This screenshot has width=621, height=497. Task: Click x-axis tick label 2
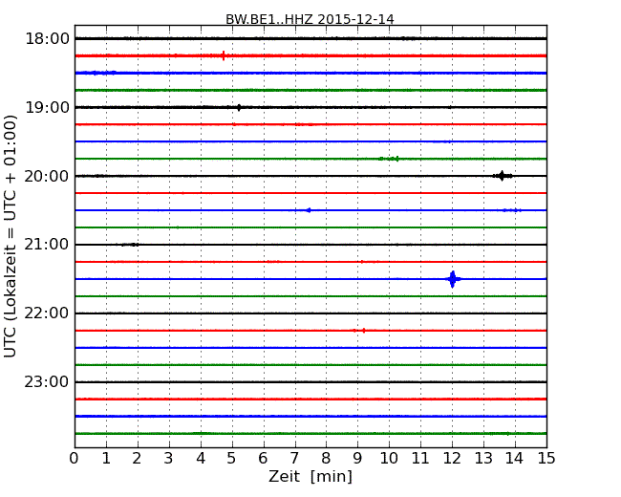[138, 458]
